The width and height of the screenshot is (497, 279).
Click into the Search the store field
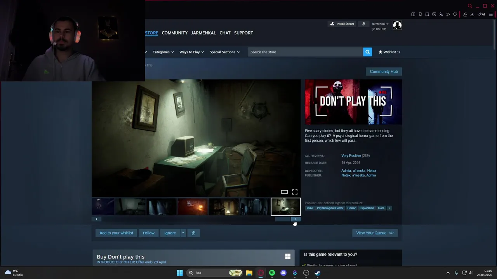point(305,52)
